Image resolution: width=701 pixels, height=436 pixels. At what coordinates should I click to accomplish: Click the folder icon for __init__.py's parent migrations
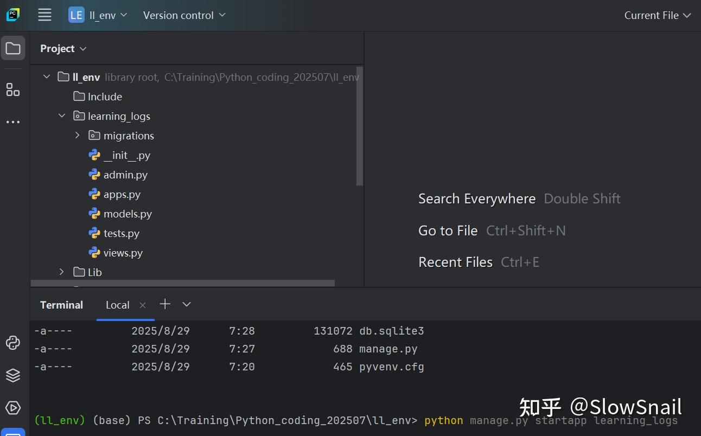(95, 135)
